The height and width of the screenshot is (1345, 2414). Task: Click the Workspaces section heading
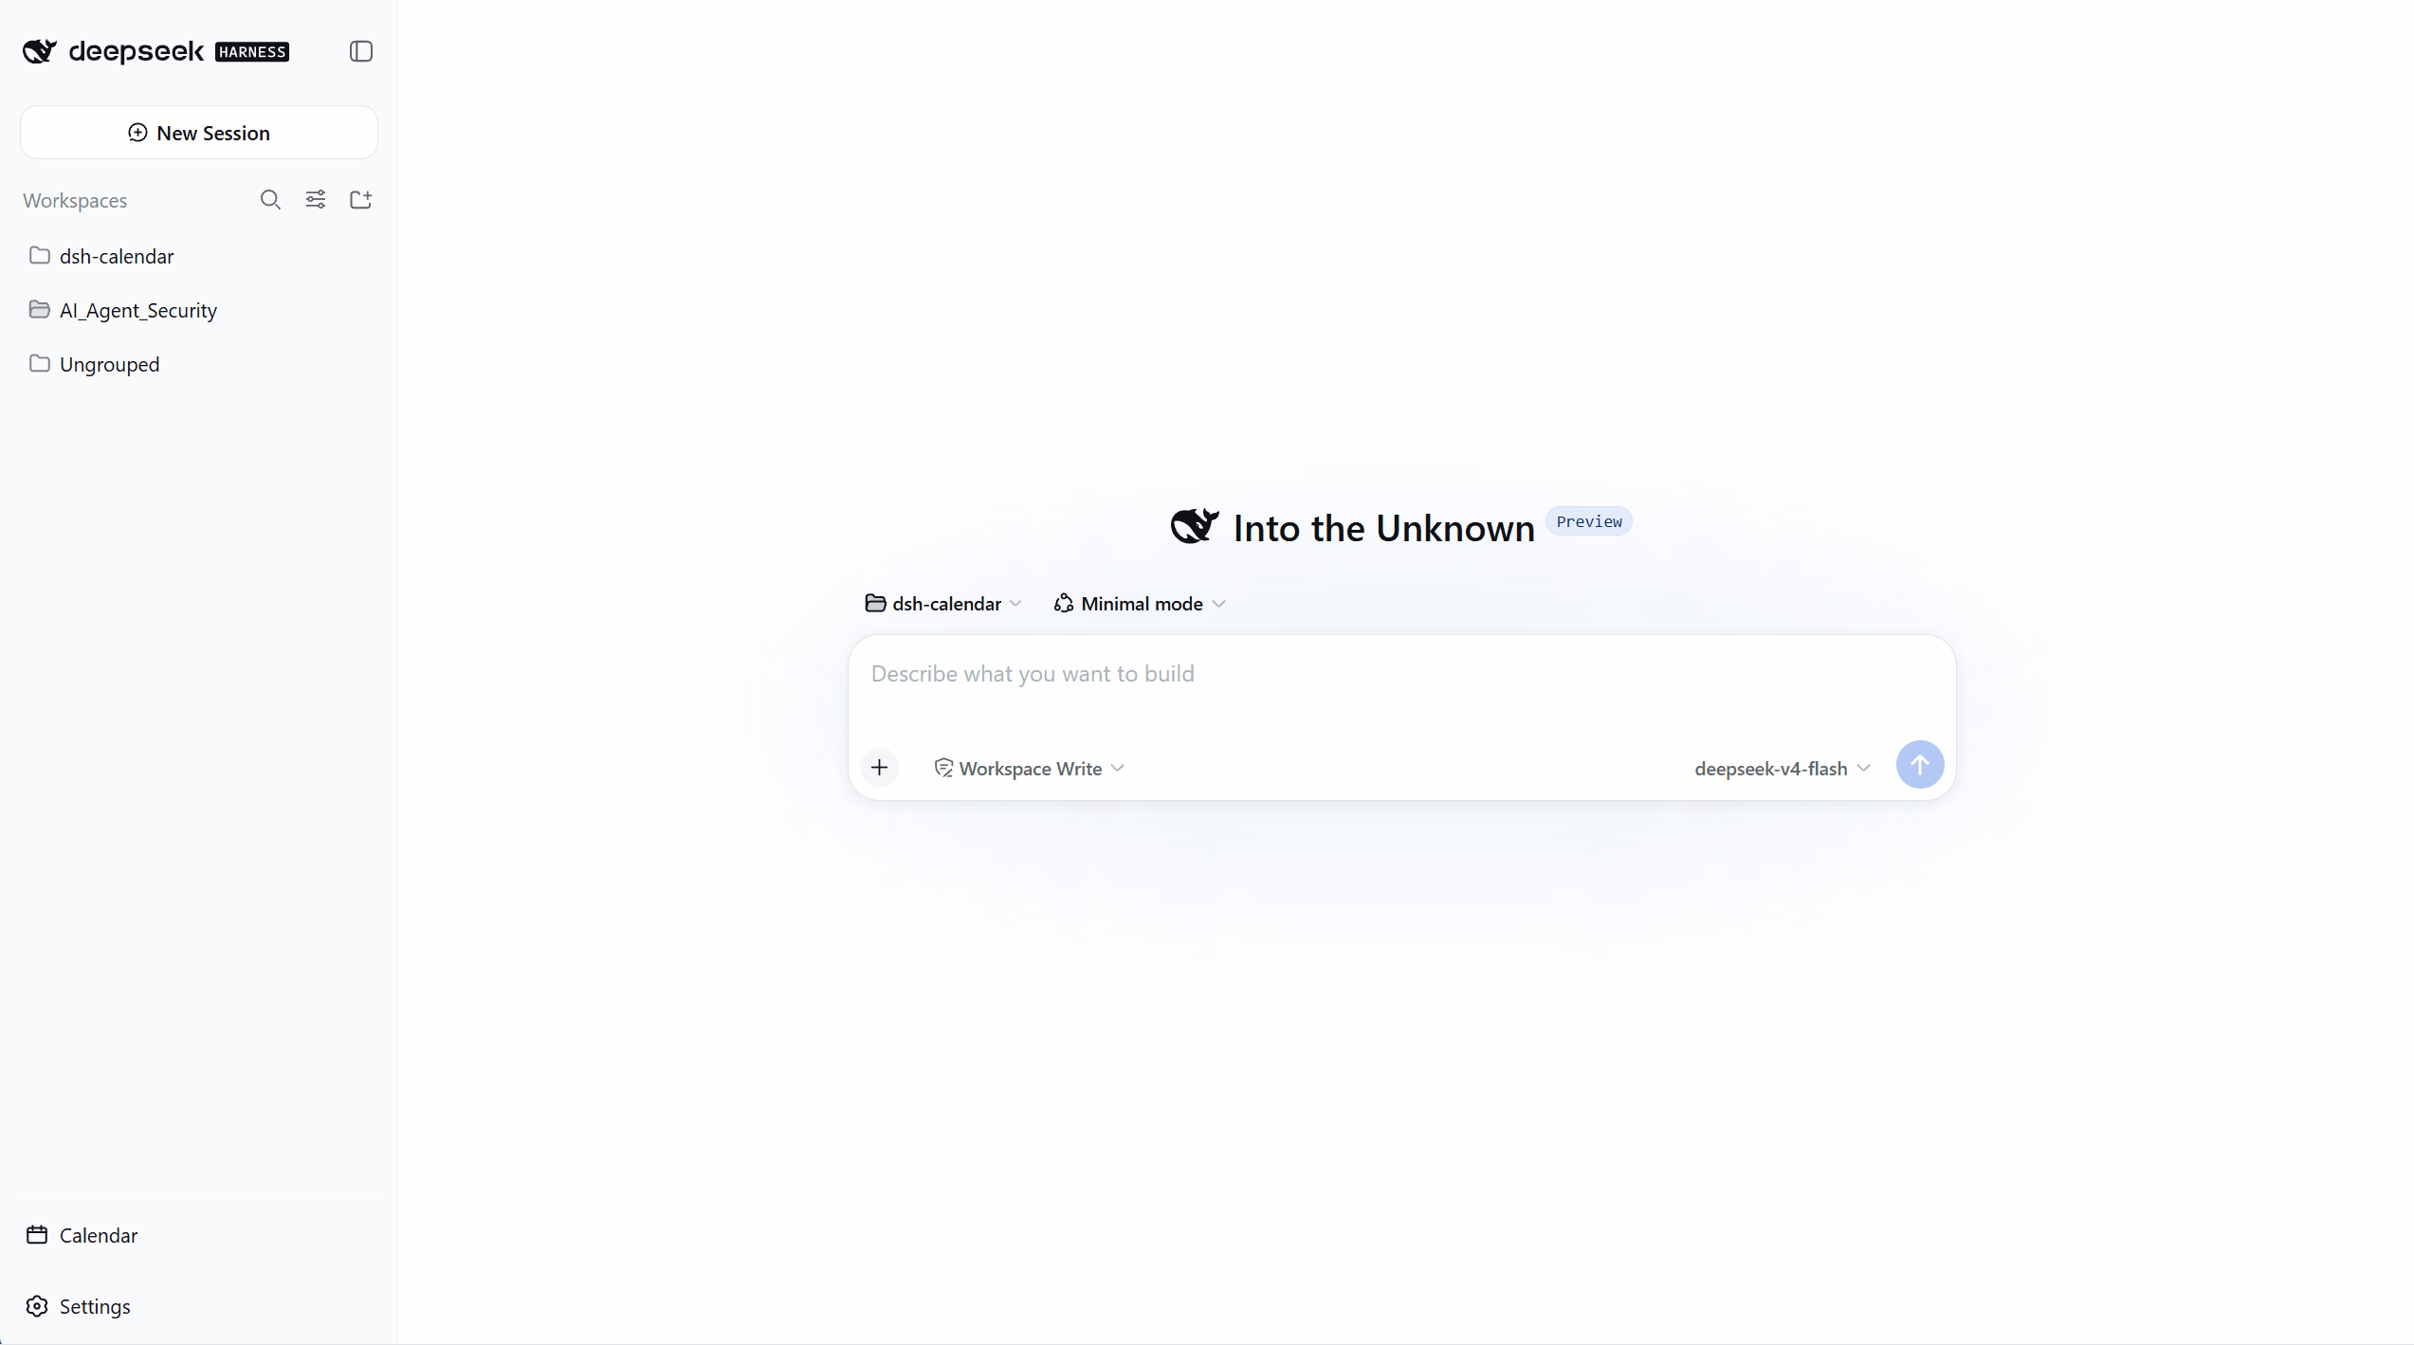tap(75, 200)
